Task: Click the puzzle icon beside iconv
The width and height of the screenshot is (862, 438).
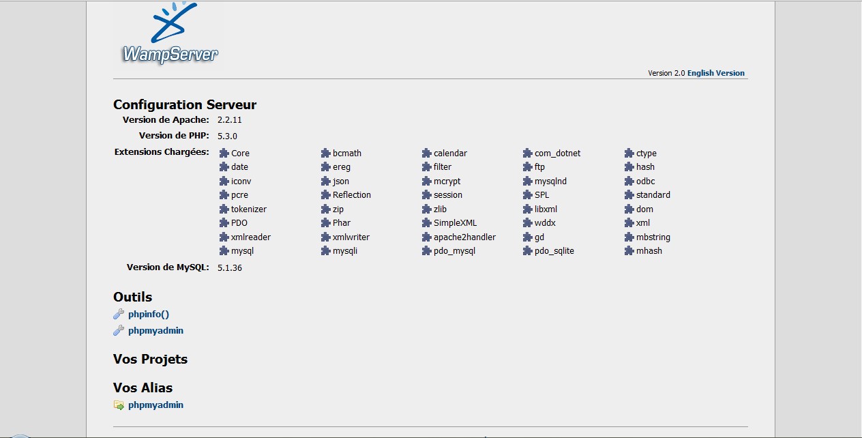Action: (x=224, y=181)
